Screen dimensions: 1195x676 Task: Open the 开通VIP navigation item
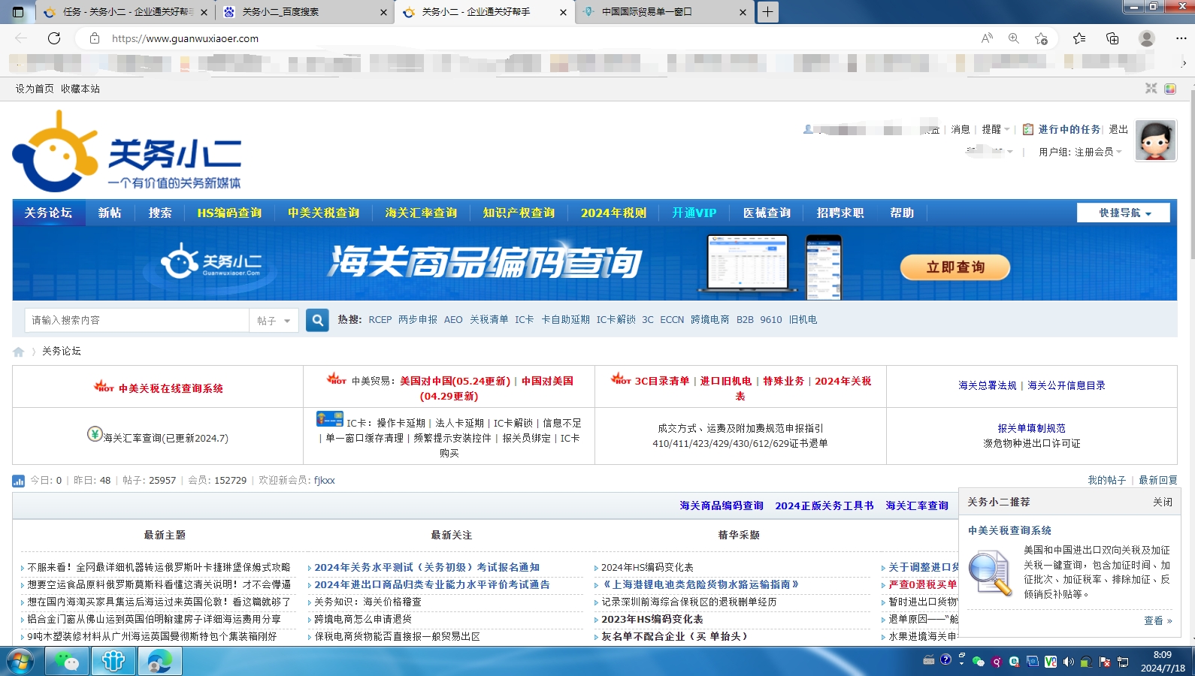click(694, 213)
